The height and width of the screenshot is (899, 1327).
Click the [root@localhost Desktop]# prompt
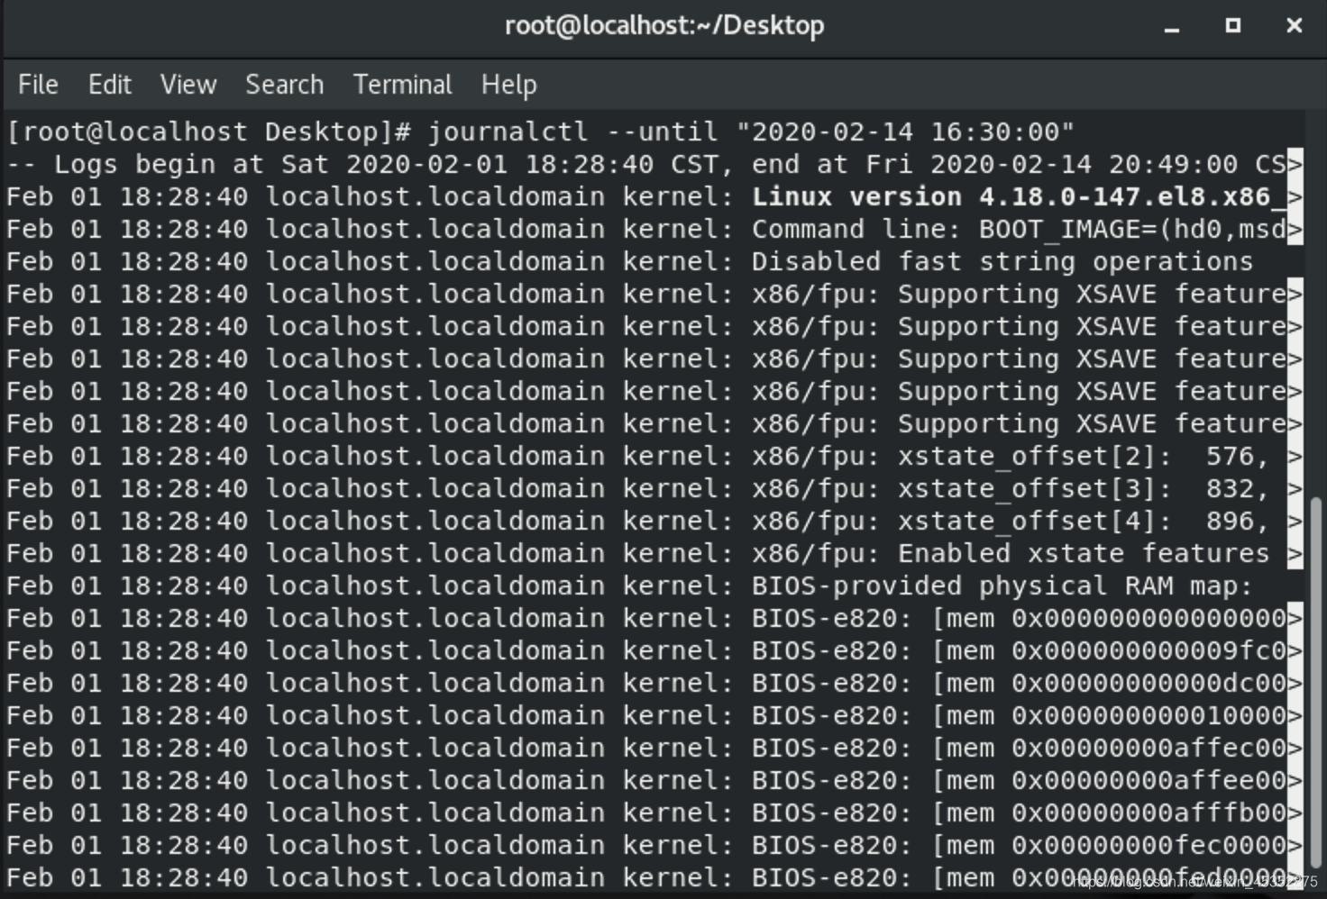coord(209,132)
